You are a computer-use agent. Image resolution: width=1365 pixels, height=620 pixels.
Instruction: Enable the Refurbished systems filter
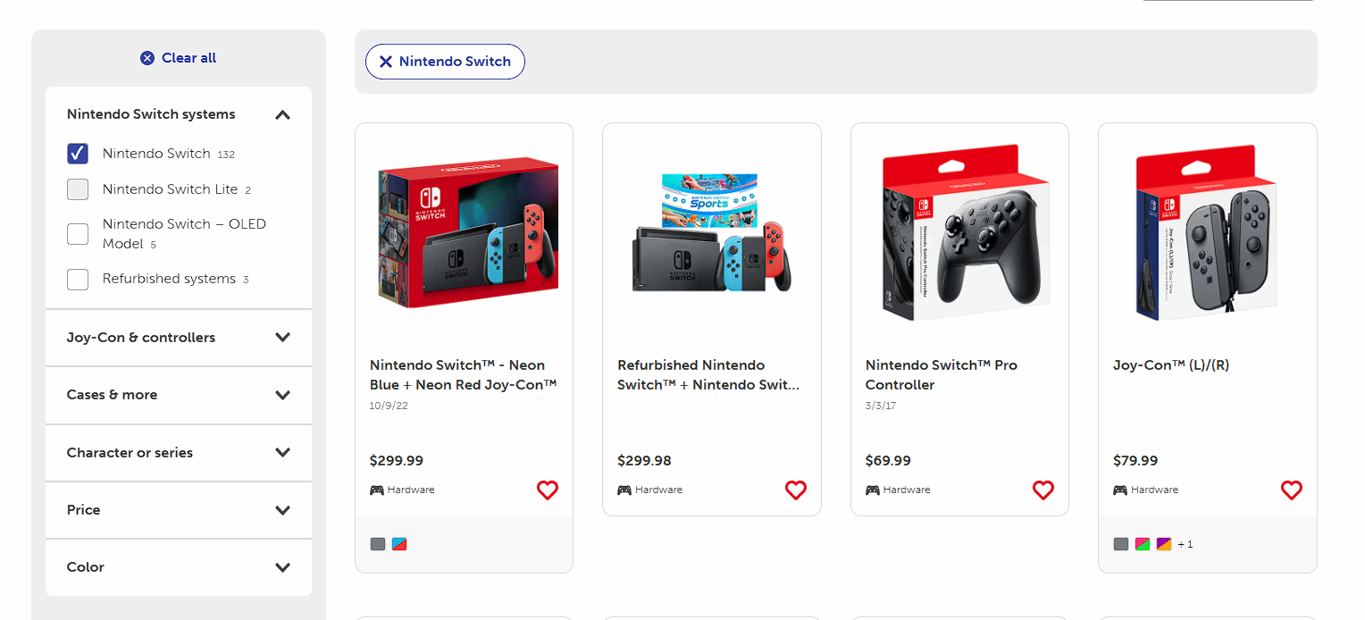click(78, 279)
